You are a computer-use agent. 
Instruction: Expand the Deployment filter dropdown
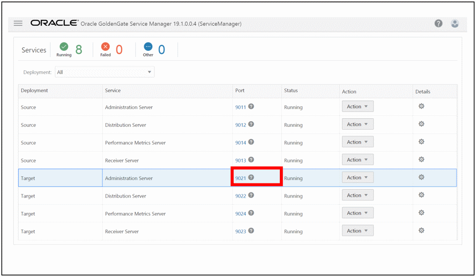pos(105,72)
